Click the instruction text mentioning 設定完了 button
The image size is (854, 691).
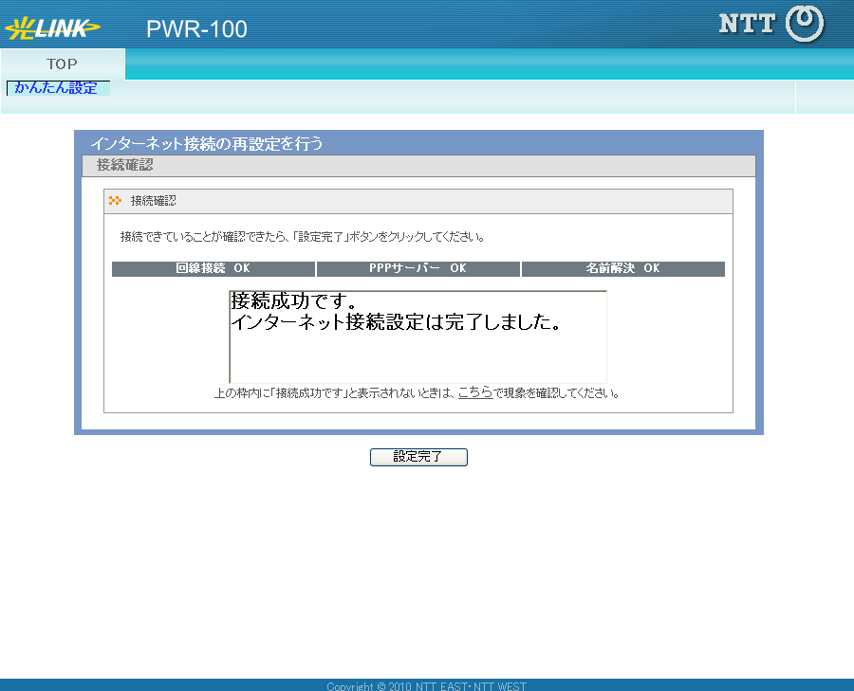[x=304, y=236]
